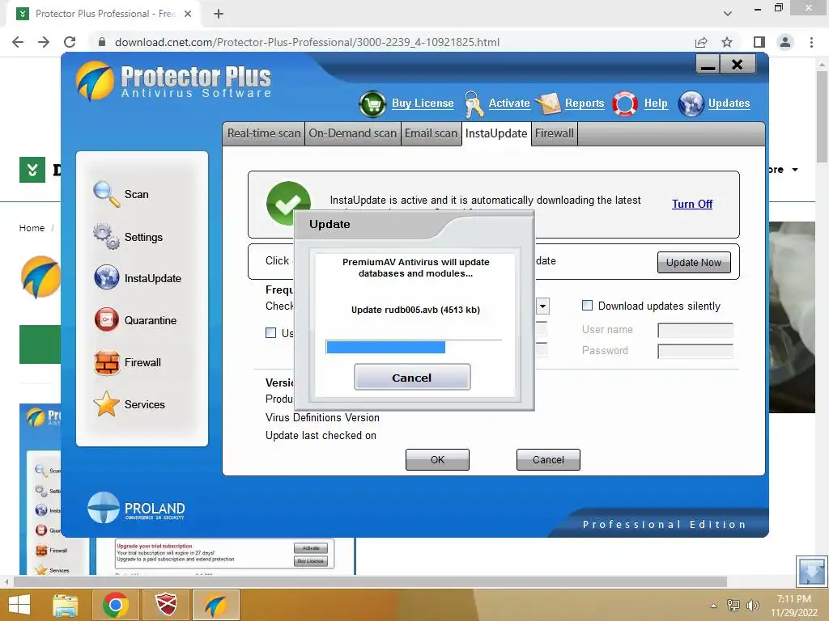Screen dimensions: 829x621
Task: Click the Update Now button
Action: (x=694, y=263)
